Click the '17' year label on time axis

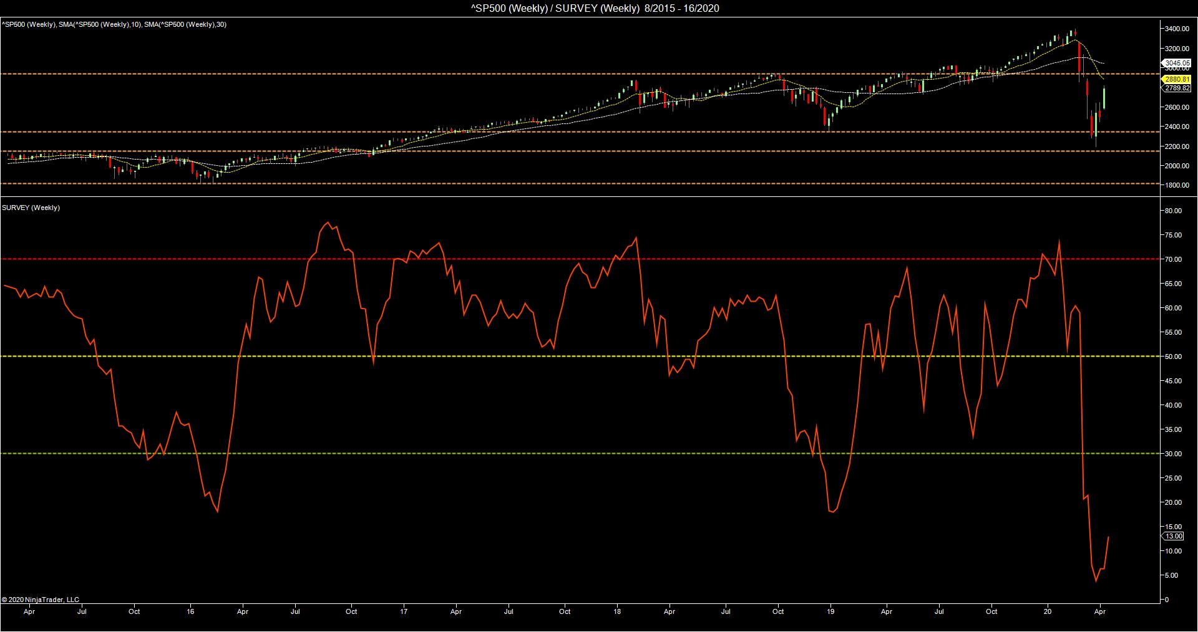405,611
